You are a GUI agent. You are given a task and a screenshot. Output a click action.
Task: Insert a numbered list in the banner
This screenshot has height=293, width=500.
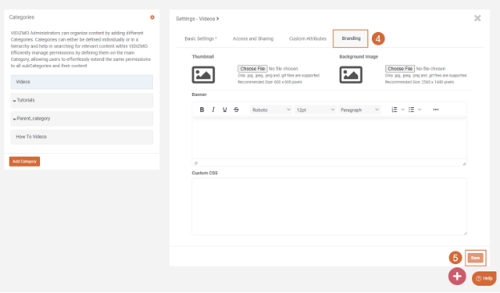(x=394, y=110)
